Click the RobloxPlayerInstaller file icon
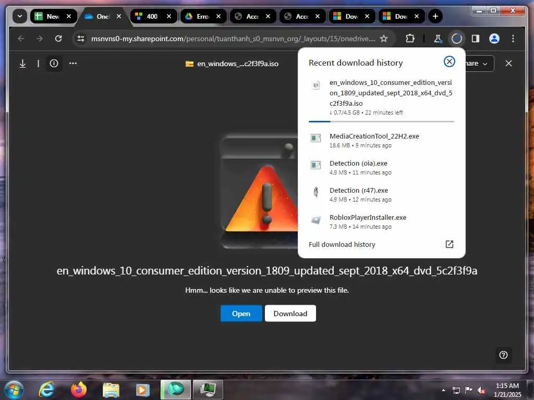The image size is (534, 400). (315, 220)
